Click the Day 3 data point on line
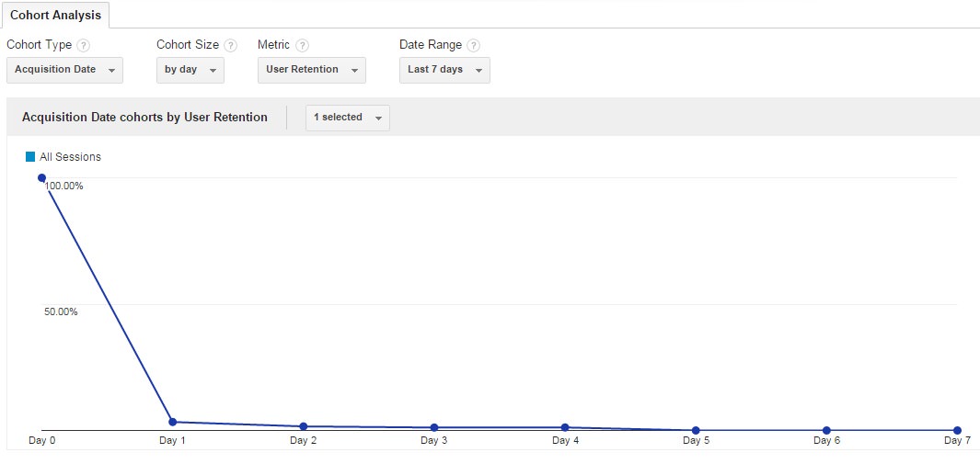This screenshot has width=980, height=464. 433,427
